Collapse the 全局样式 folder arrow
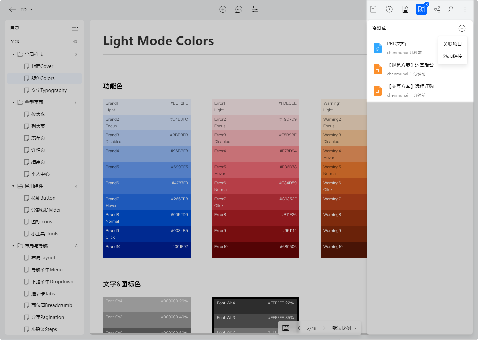478x340 pixels. click(13, 54)
